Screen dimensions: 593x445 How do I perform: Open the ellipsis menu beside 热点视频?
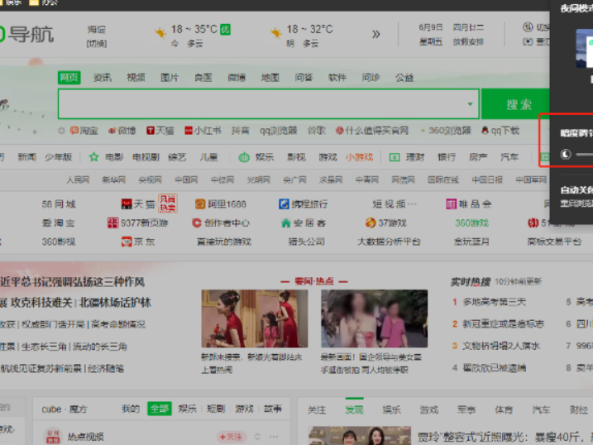tap(274, 437)
